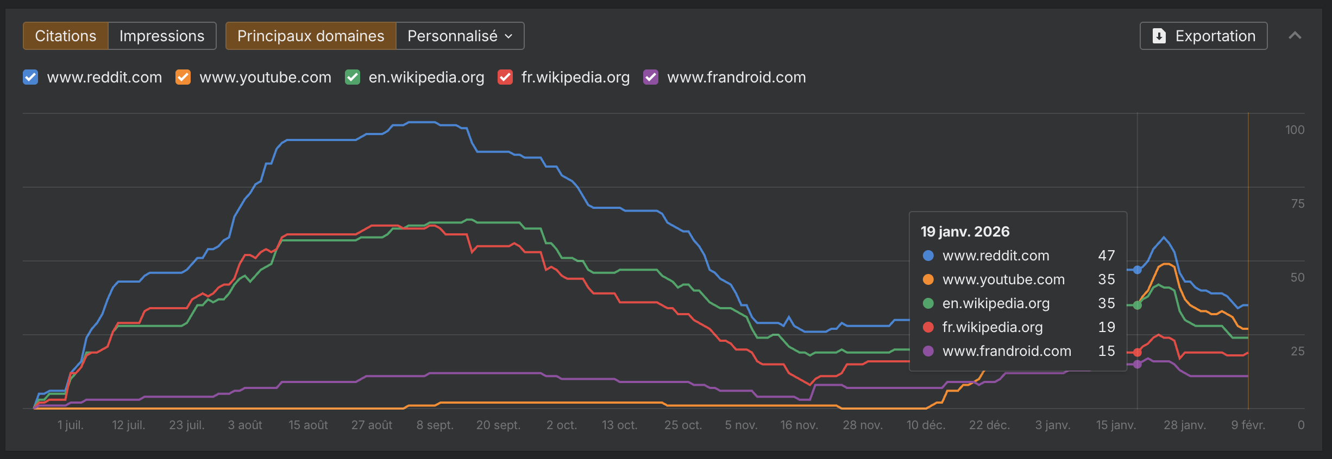Click the Principaux domaines tab
1332x459 pixels.
tap(311, 35)
